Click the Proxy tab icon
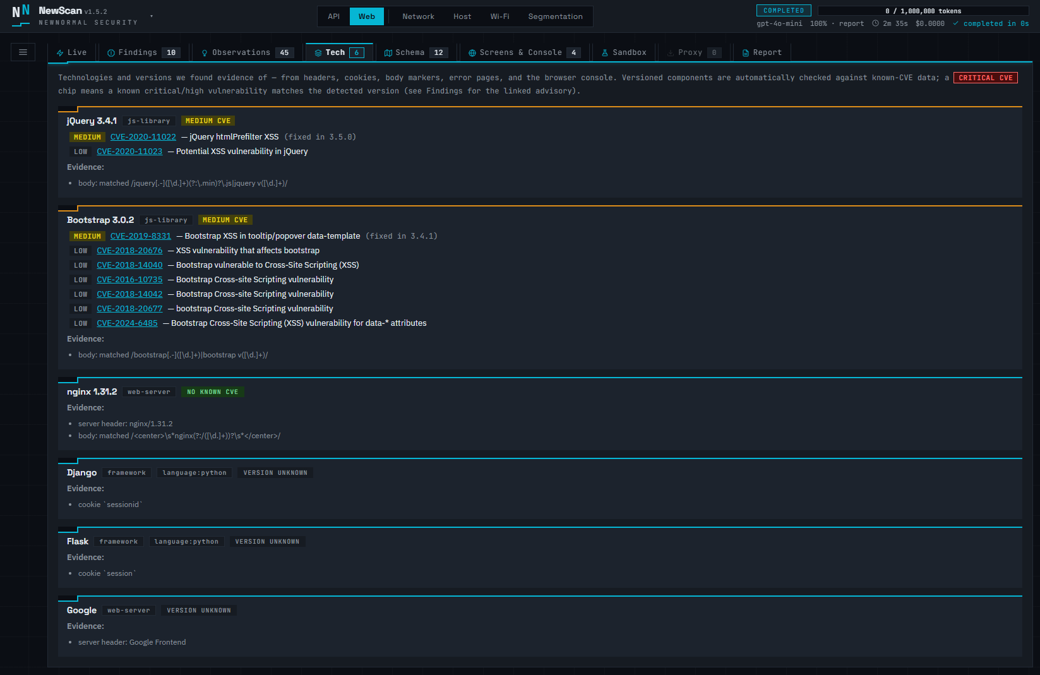Screen dimensions: 1040x675 coord(671,53)
